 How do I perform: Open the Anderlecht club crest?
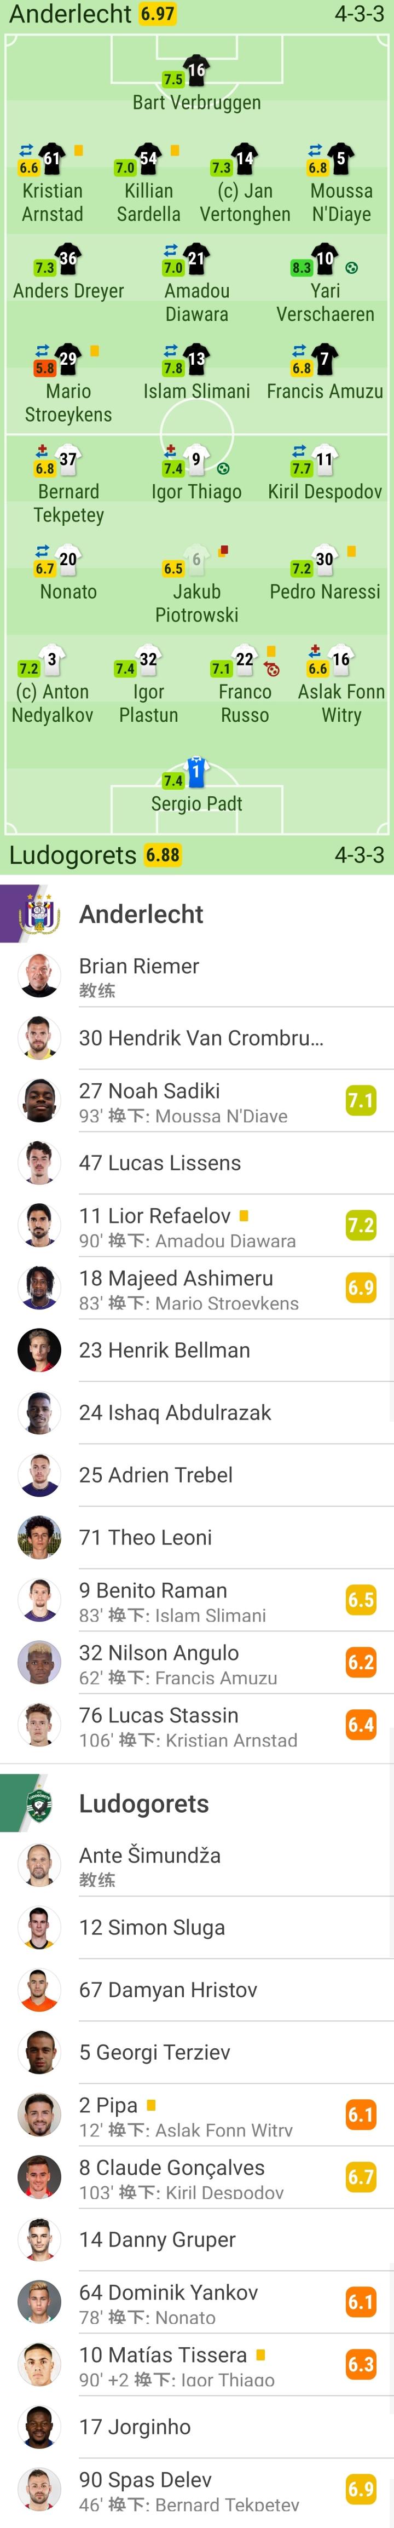coord(39,913)
